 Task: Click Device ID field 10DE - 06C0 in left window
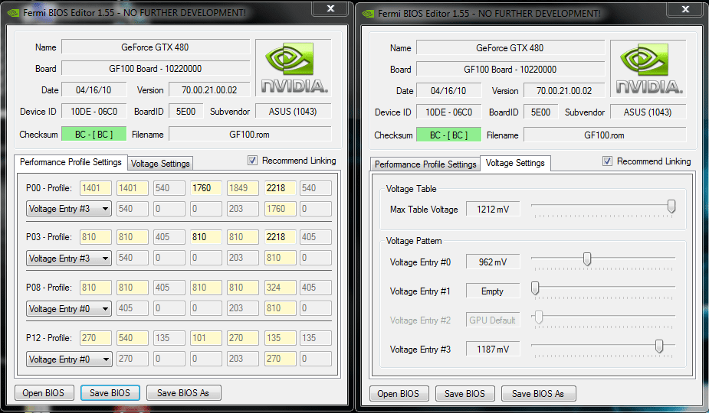coord(94,112)
